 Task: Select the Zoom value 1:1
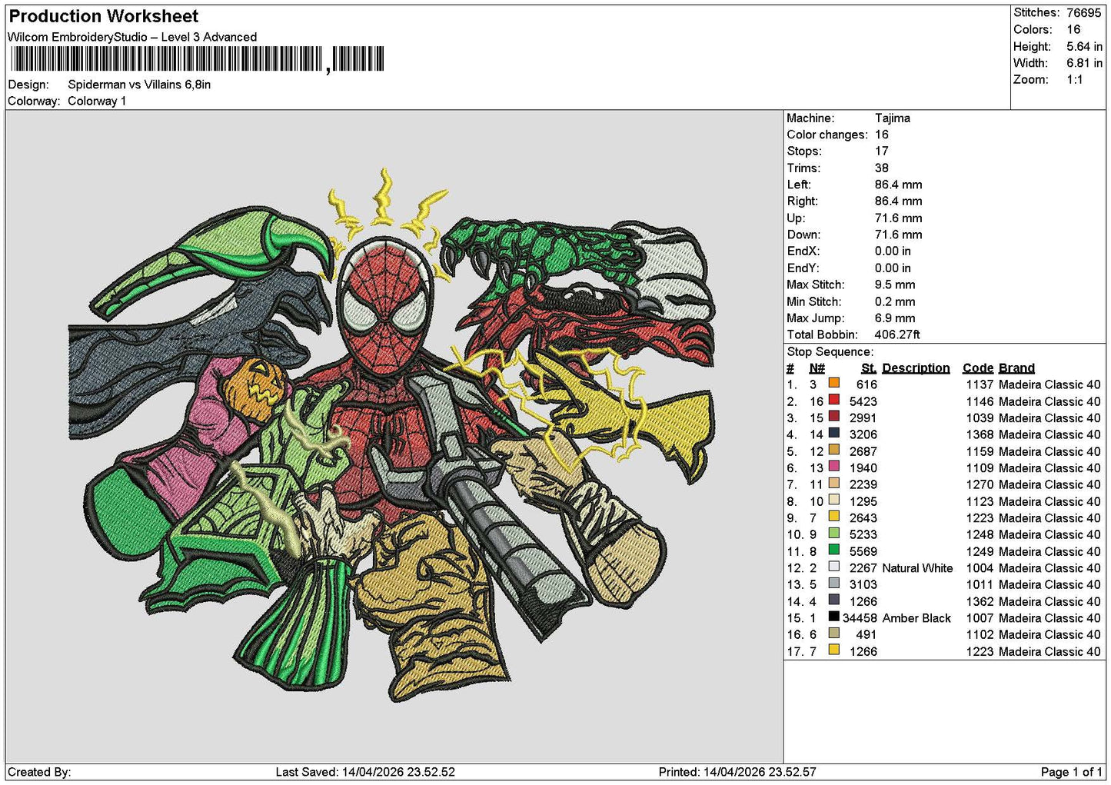(1075, 80)
